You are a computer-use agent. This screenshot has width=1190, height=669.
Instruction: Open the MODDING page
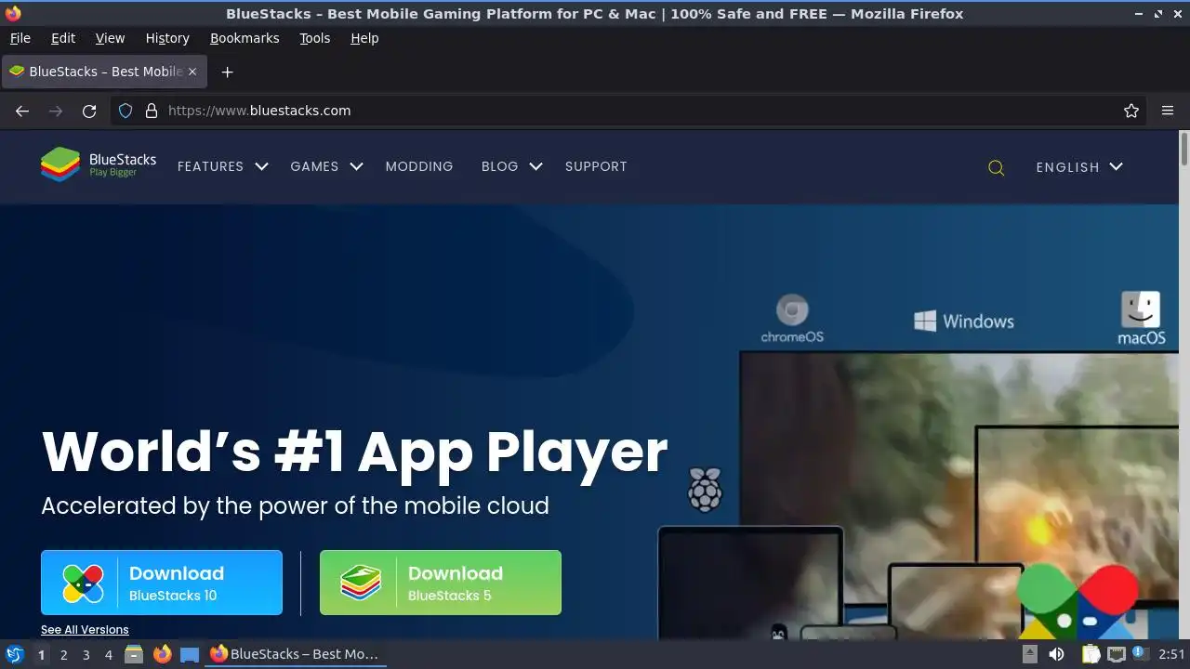(419, 166)
